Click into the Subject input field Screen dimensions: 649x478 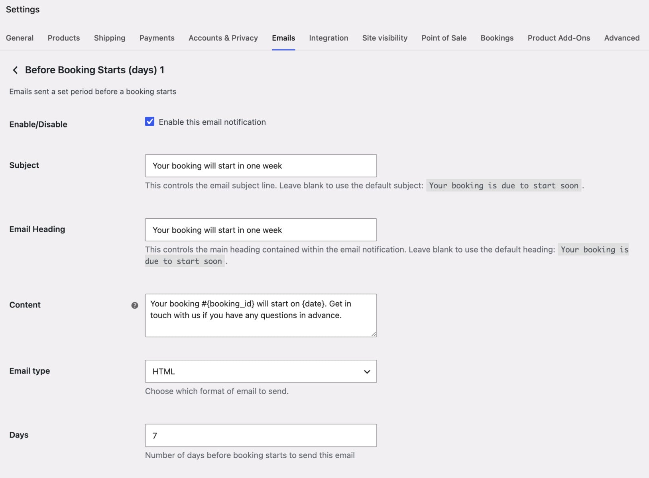[261, 166]
